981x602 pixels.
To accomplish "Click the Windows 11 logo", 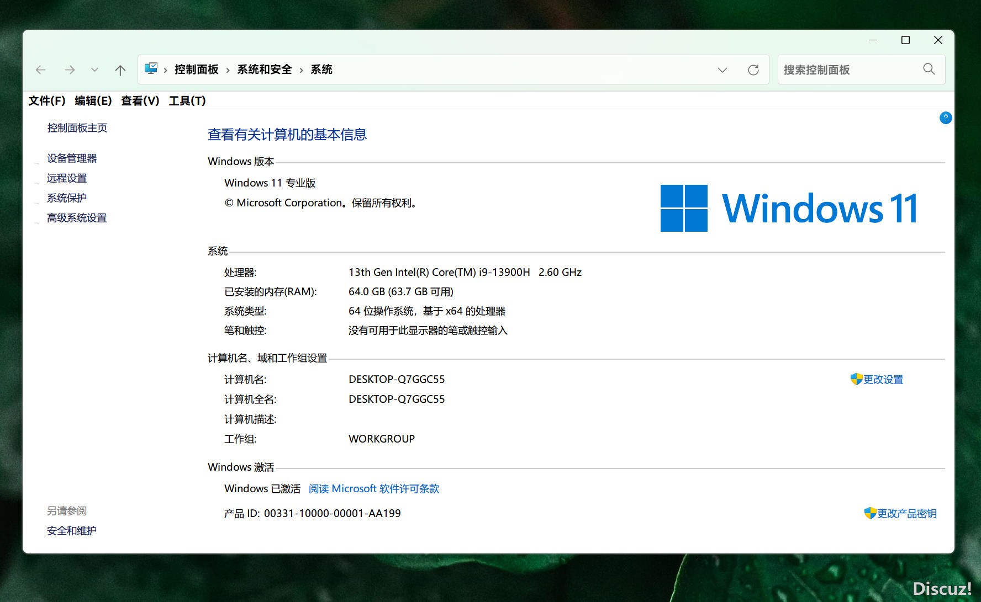I will coord(789,208).
